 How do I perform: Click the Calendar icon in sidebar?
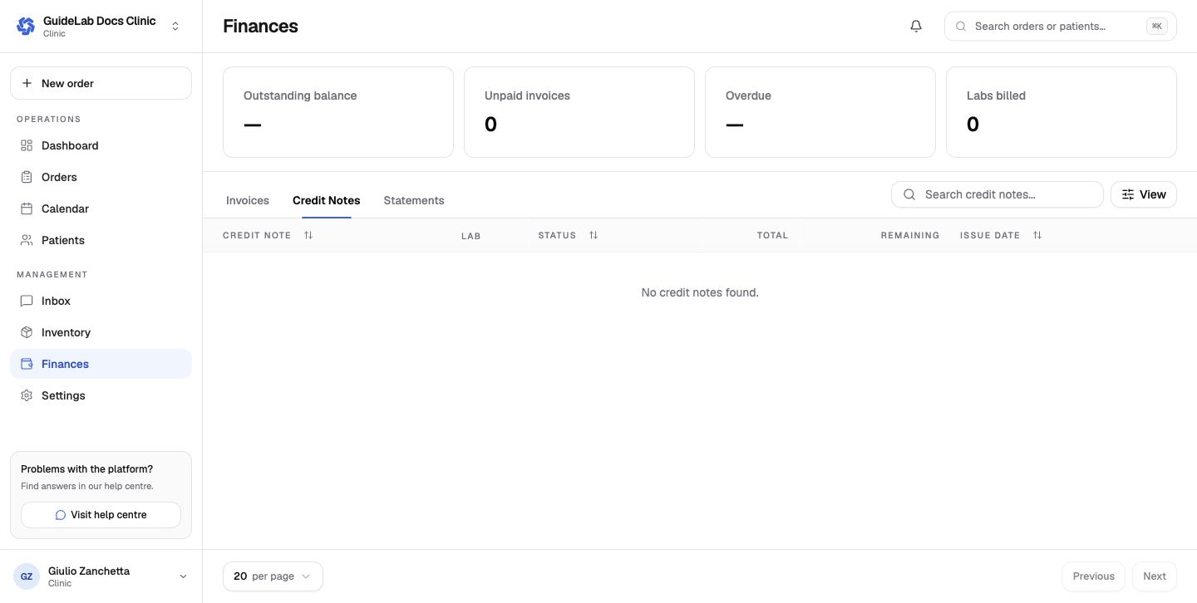27,208
